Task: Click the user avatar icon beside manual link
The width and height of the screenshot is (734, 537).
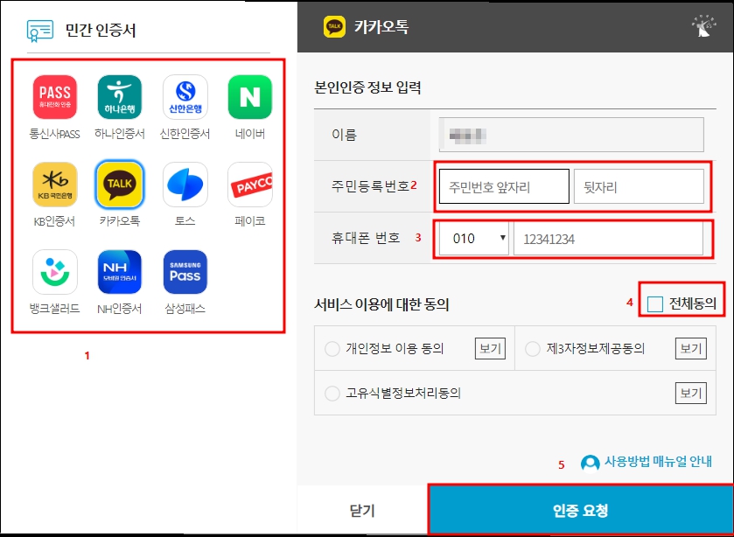Action: (590, 463)
